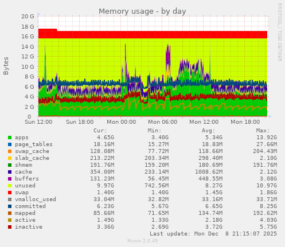285x247 pixels.
Task: Click the 'swap' legend label
Action: tap(22, 193)
